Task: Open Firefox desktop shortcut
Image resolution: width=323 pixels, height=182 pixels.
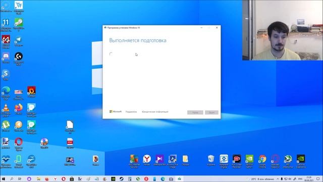Action: click(x=19, y=109)
